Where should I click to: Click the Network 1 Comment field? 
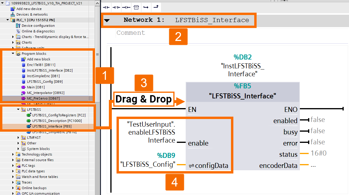tap(131, 33)
